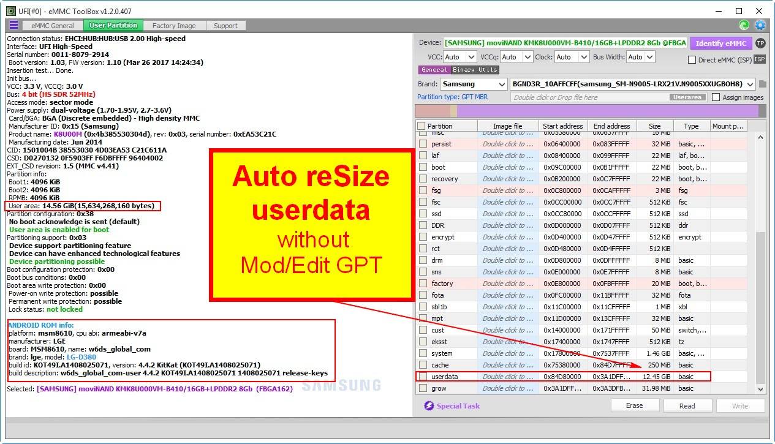This screenshot has height=444, width=775.
Task: Select the sbl1b partition name
Action: (439, 307)
